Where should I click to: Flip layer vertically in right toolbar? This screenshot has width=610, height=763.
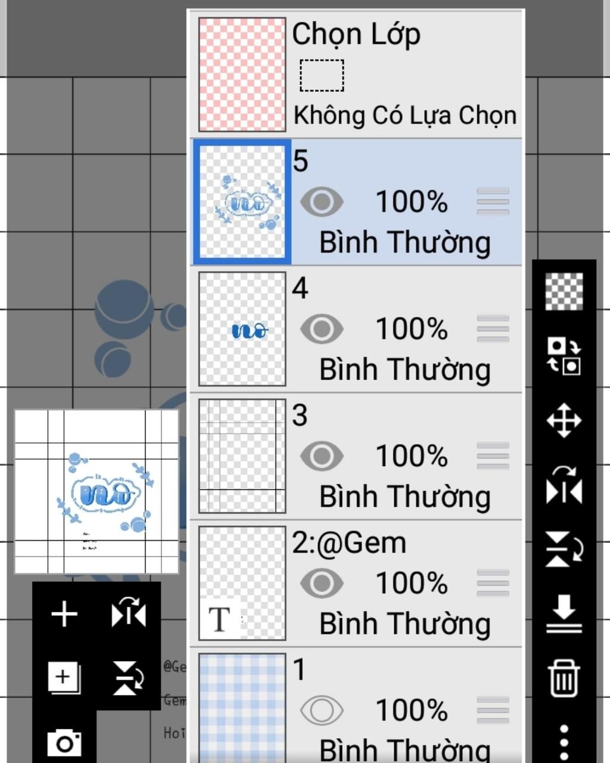point(564,549)
